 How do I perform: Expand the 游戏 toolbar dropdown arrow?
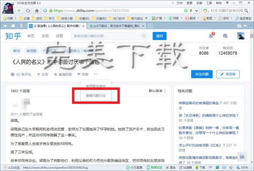pyautogui.click(x=232, y=18)
